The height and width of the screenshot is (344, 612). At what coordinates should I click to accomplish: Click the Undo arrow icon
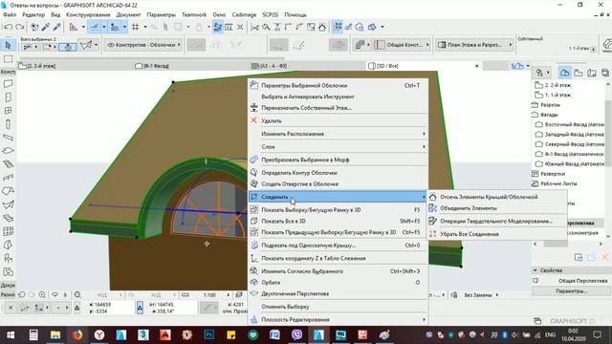[8, 27]
